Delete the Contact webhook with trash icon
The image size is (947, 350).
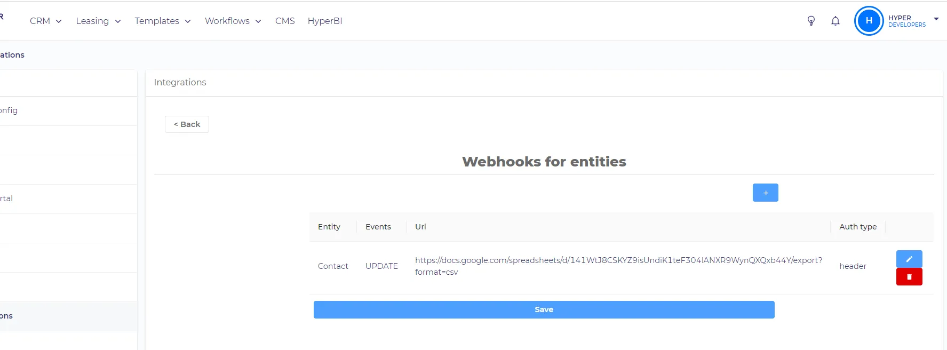[909, 277]
